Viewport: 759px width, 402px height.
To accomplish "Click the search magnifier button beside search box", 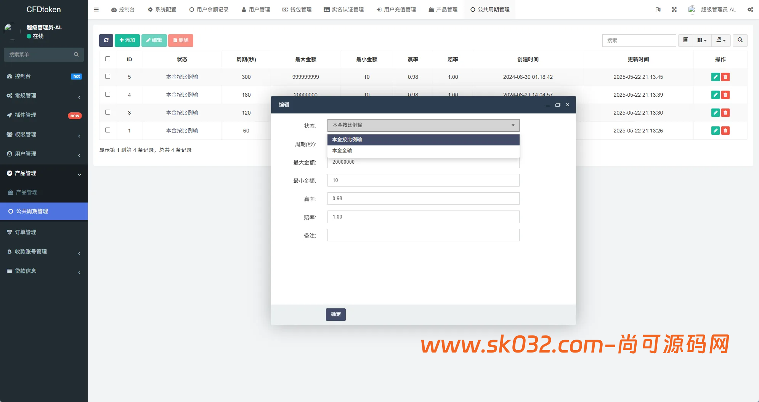I will (740, 40).
